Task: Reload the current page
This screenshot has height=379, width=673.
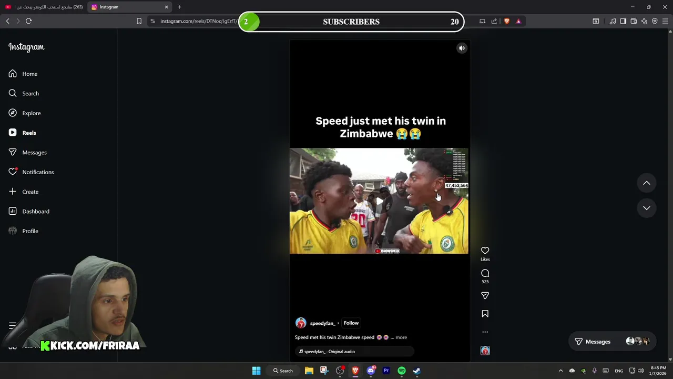Action: click(29, 21)
